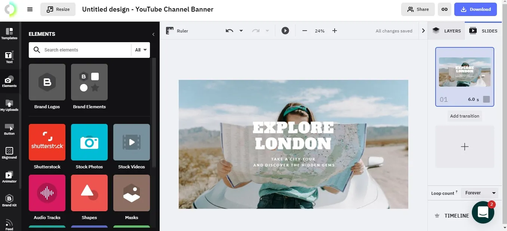Add a new slide with plus tile
This screenshot has width=507, height=231.
465,147
